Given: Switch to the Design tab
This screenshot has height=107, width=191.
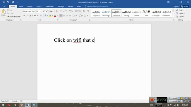Looking at the screenshot, I should 30,7.
